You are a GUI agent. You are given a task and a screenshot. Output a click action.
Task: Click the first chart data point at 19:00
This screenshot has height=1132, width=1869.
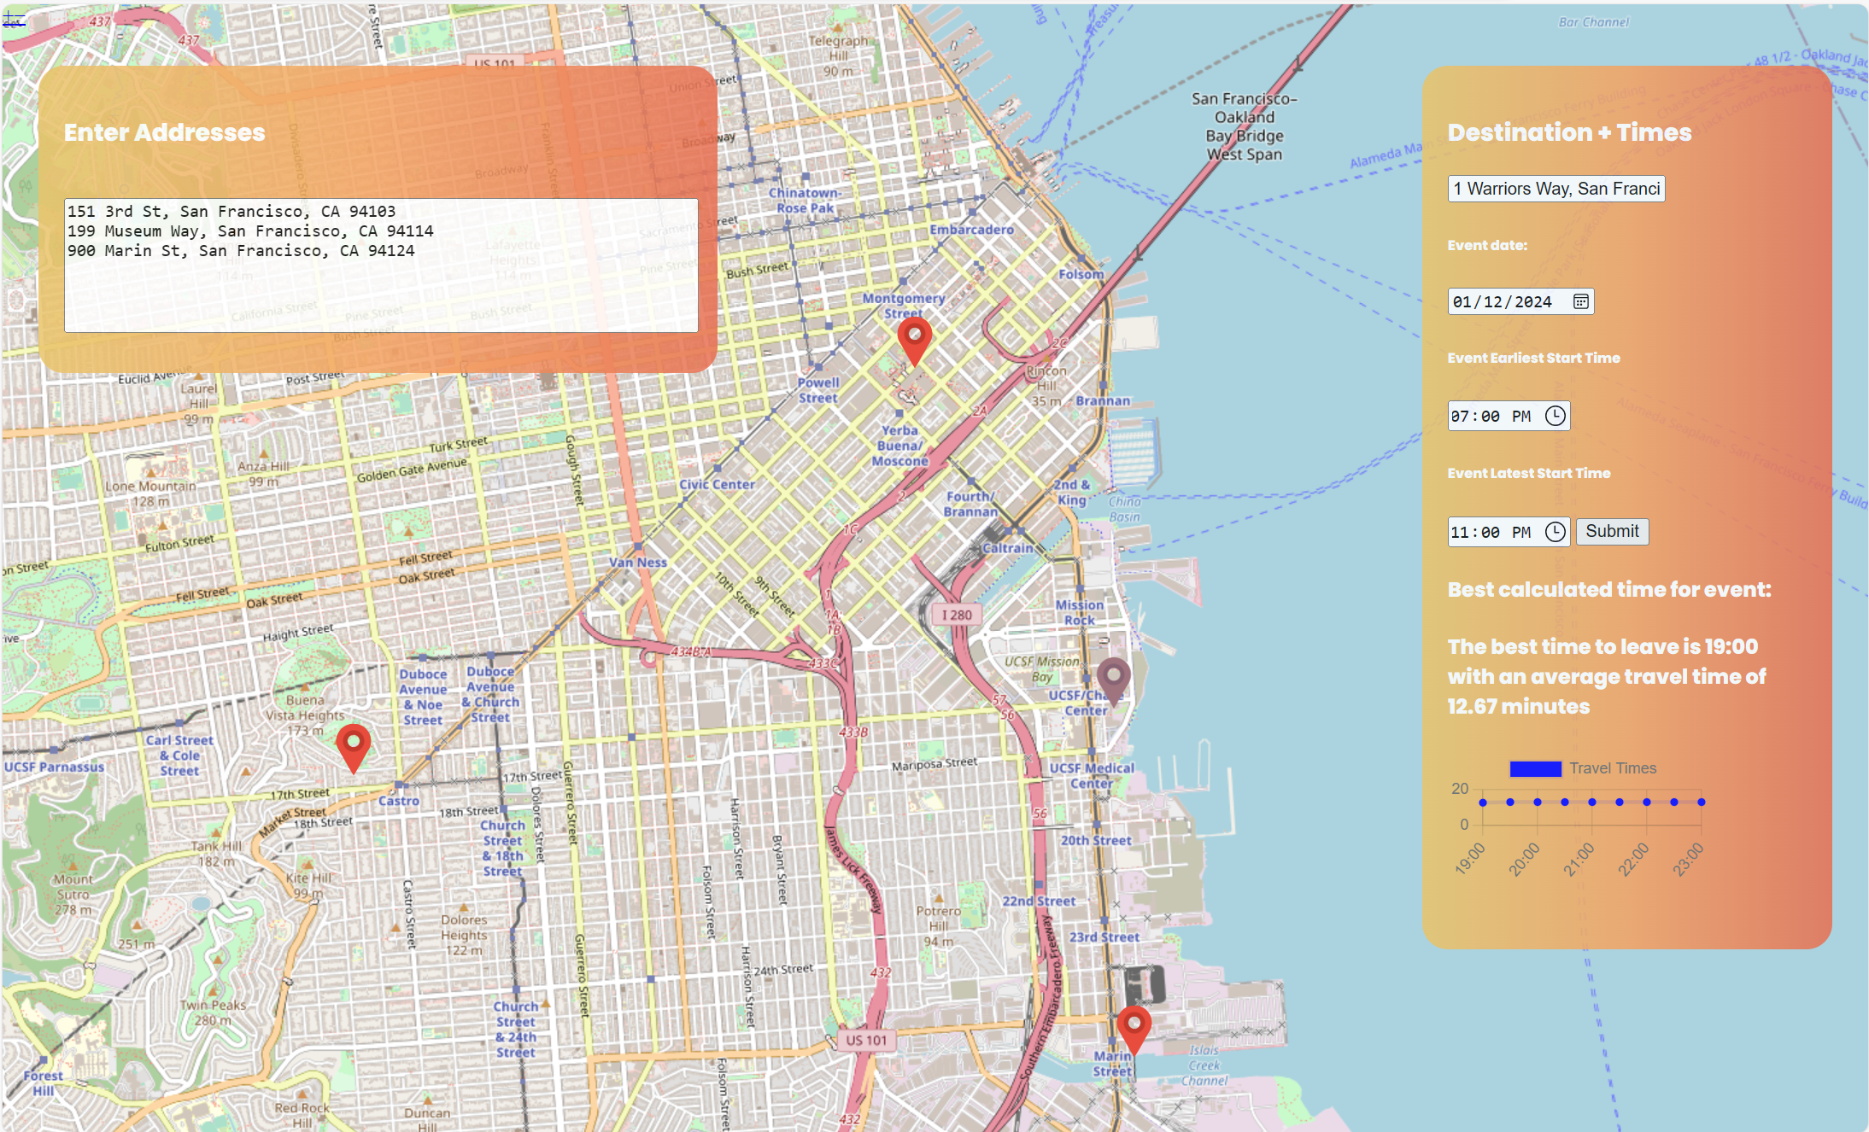pyautogui.click(x=1483, y=802)
